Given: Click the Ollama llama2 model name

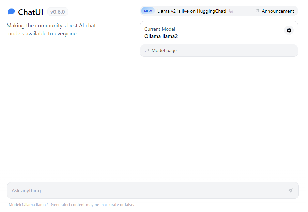Looking at the screenshot, I should [161, 36].
